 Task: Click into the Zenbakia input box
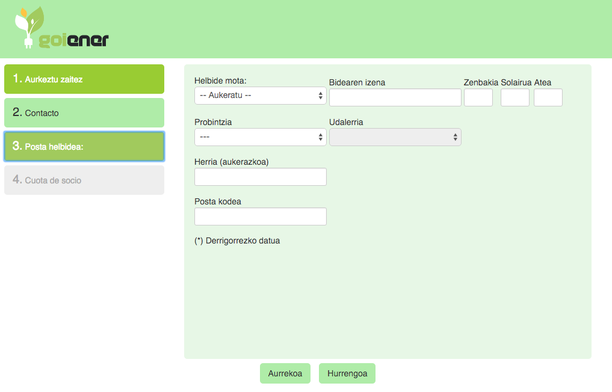(478, 97)
